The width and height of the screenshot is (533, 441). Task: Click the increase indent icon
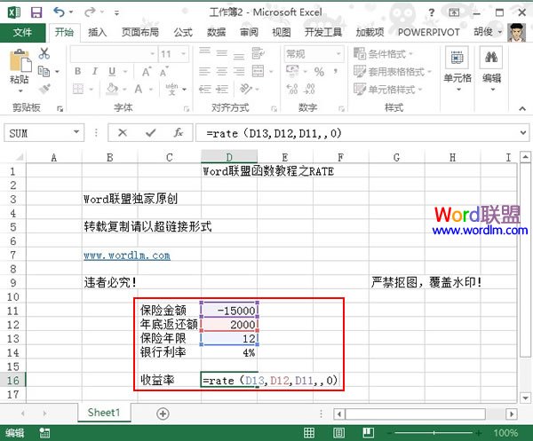click(x=222, y=90)
